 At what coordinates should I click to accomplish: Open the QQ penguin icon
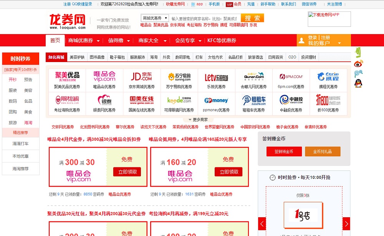[358, 84]
